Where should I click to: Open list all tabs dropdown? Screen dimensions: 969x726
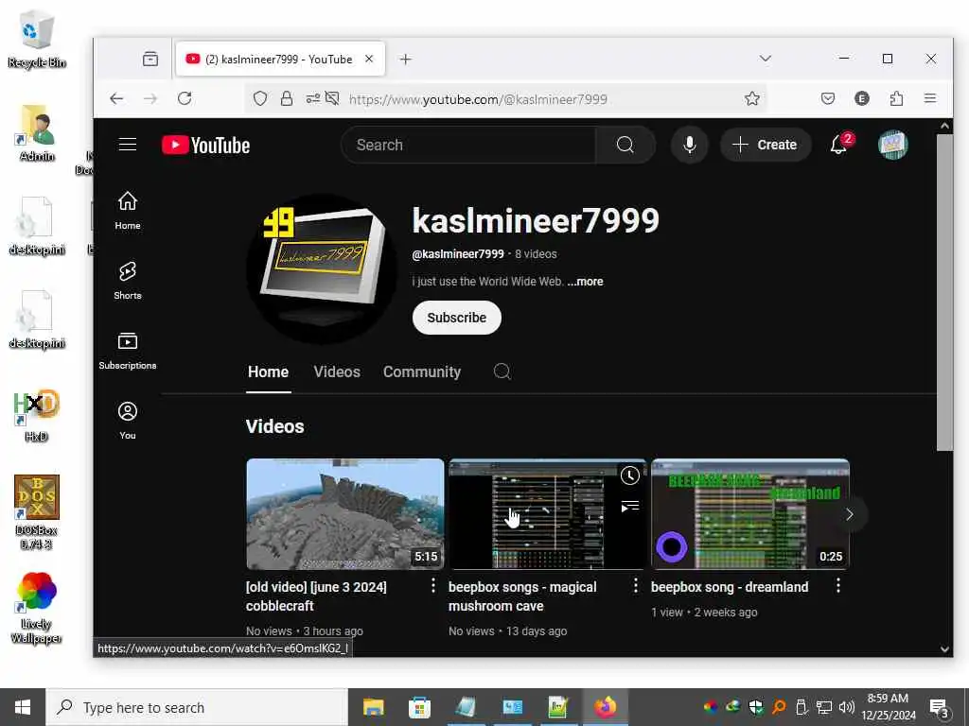765,59
